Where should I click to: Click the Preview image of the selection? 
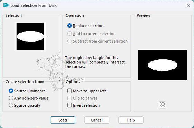[x=162, y=65]
